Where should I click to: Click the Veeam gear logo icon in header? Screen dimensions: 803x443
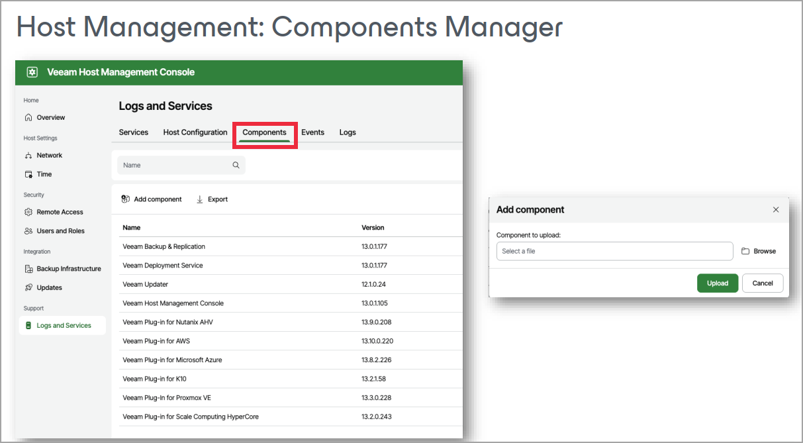pyautogui.click(x=32, y=72)
